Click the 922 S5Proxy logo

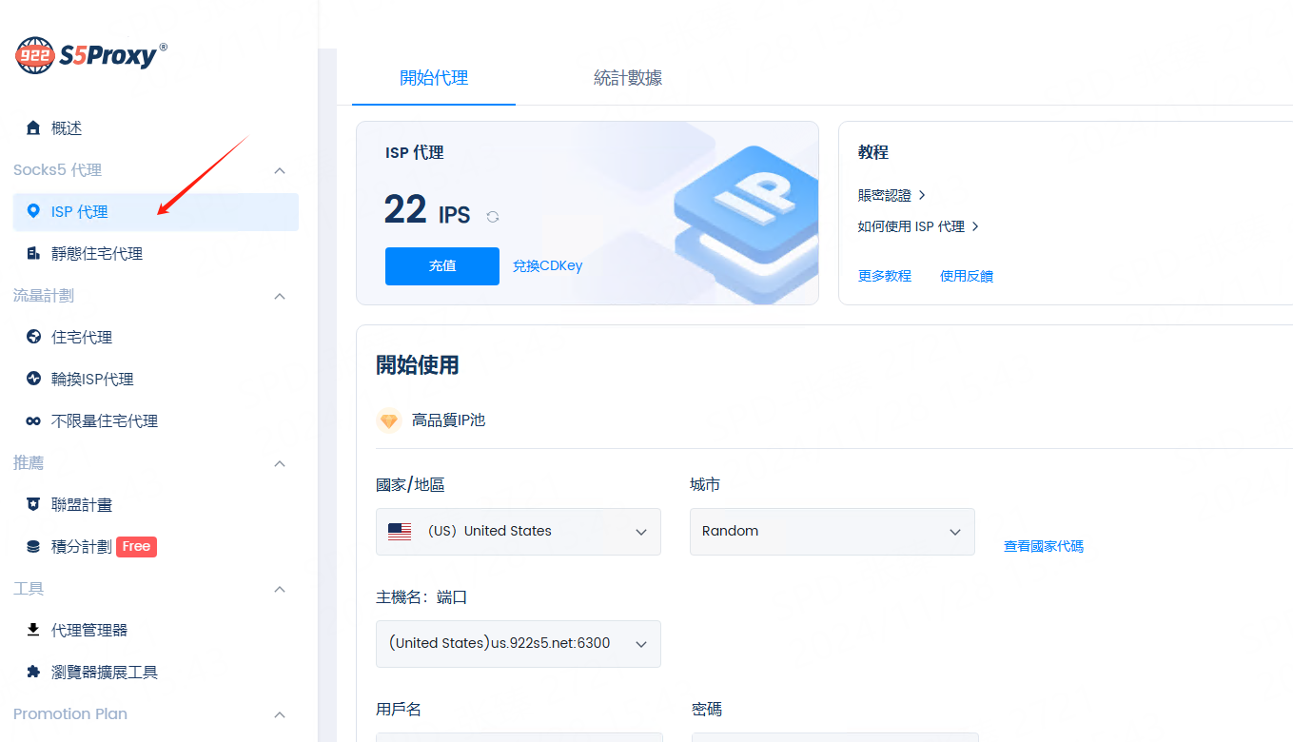91,55
